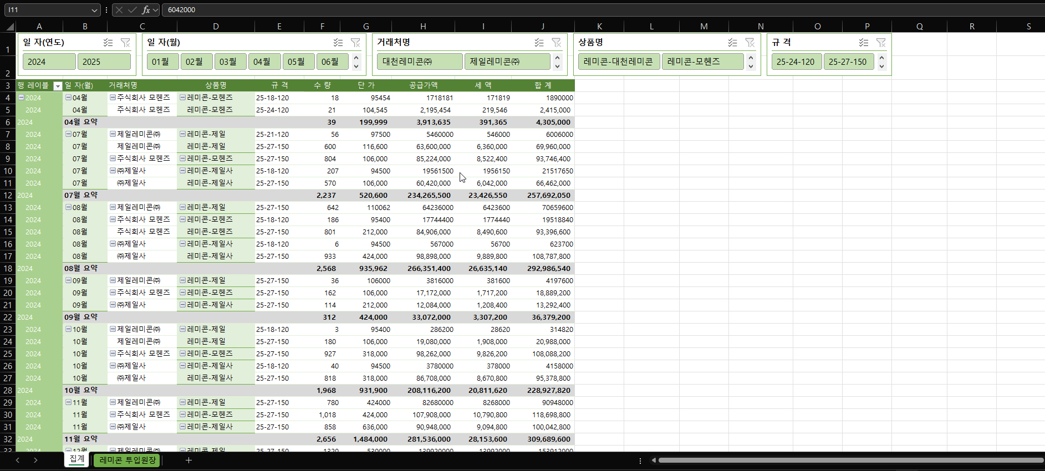Select the 25-27-150 slicer button
Image resolution: width=1045 pixels, height=471 pixels.
tap(848, 62)
